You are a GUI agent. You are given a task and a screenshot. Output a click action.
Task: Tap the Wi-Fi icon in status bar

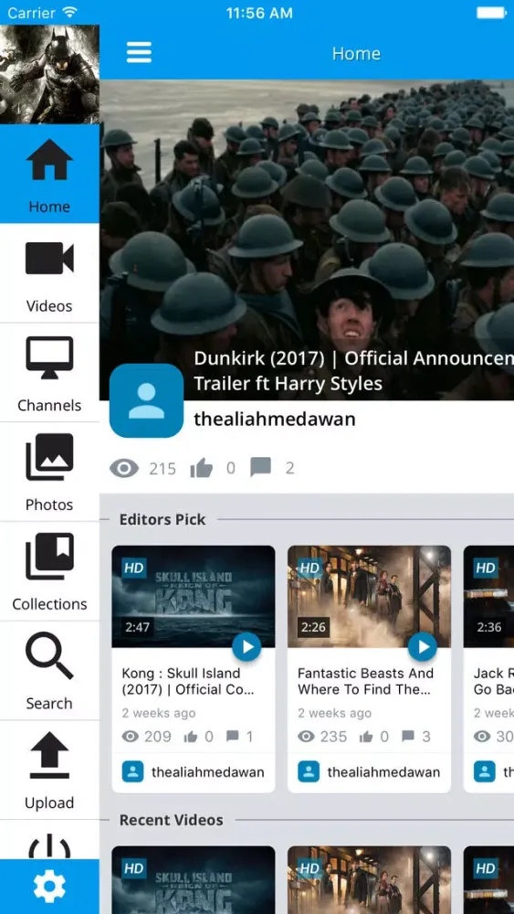coord(70,12)
